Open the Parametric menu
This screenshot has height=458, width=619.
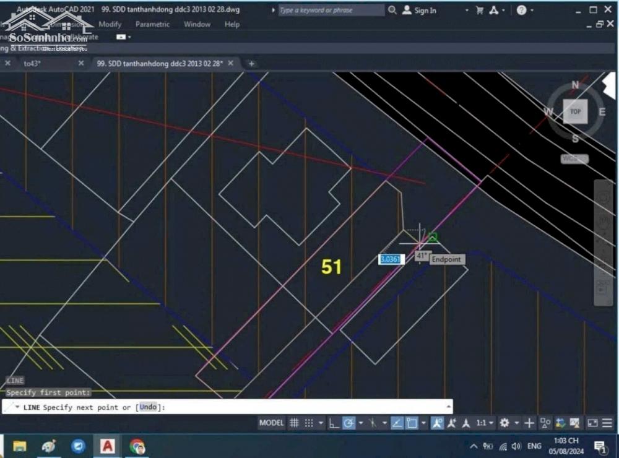tap(152, 24)
